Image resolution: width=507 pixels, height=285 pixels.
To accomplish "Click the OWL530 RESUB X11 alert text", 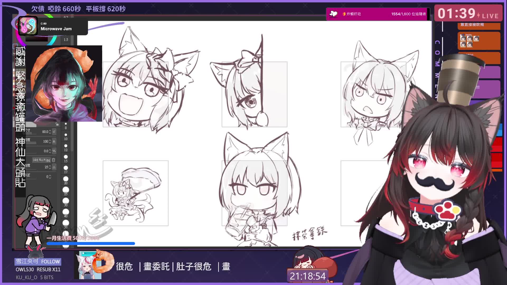I will [38, 269].
